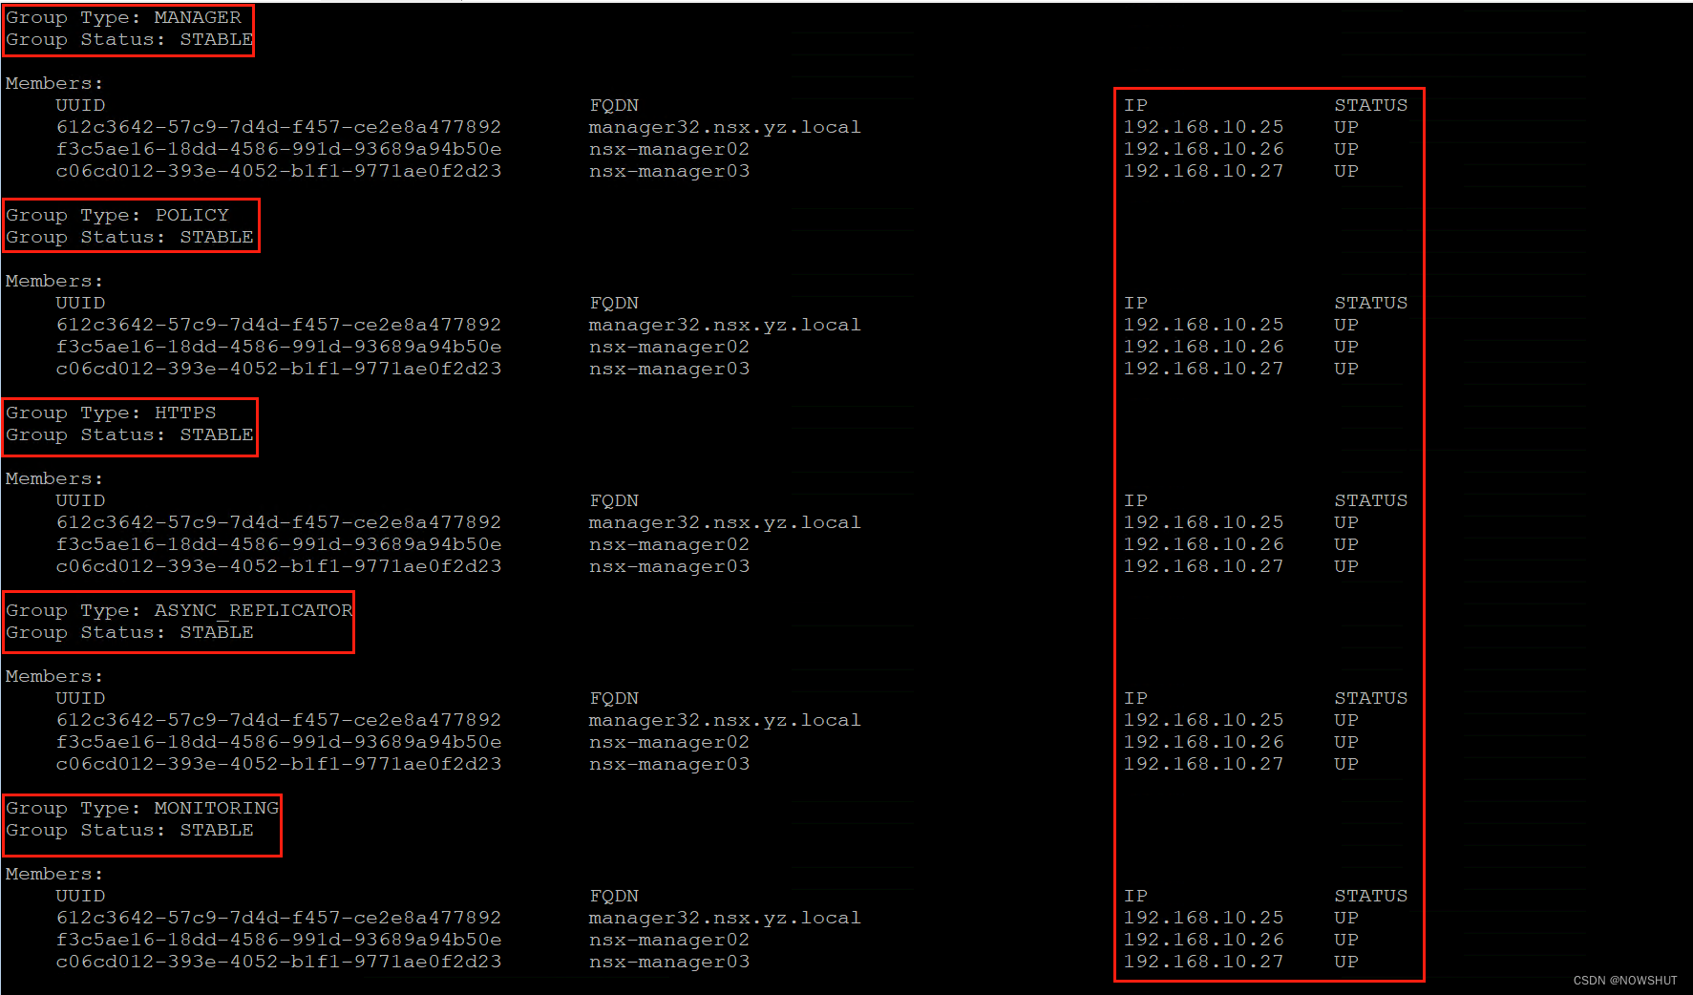This screenshot has height=995, width=1693.
Task: Click the 'Group Type: MONITORING' line
Action: click(x=142, y=808)
